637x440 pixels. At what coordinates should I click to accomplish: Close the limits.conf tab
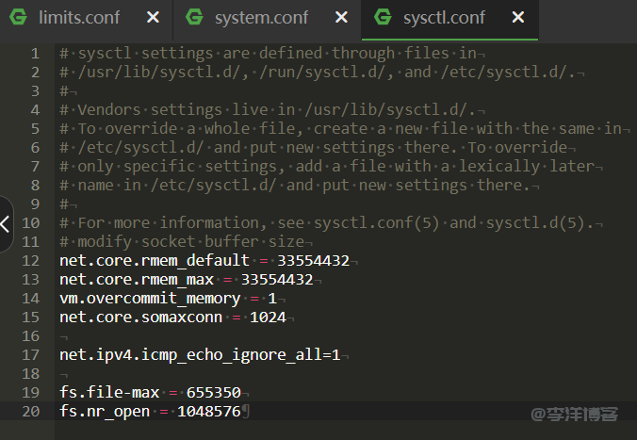click(153, 18)
